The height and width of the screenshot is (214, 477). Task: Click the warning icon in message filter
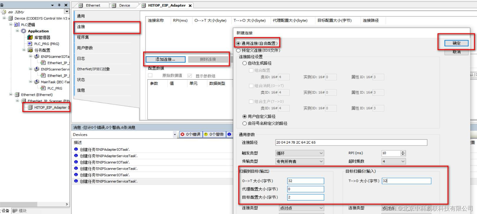(x=206, y=134)
